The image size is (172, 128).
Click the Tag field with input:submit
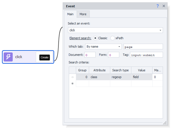pos(146,55)
